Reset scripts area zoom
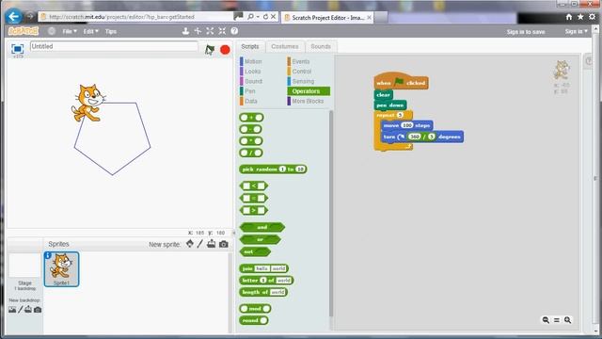The image size is (602, 339). (x=557, y=320)
